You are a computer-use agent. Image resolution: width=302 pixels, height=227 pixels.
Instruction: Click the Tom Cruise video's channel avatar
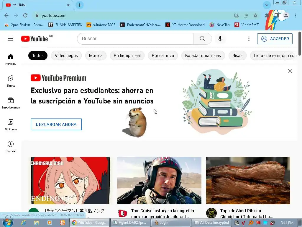point(122,213)
